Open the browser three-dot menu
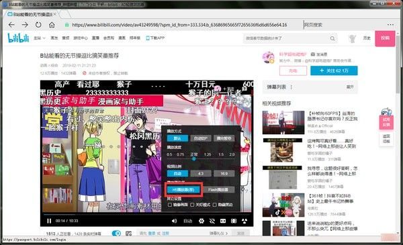 coord(390,25)
